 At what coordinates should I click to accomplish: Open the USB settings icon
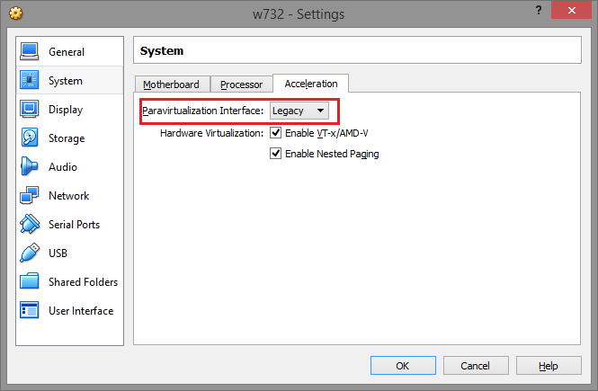(30, 253)
